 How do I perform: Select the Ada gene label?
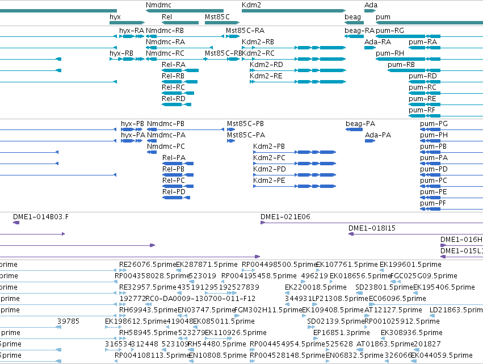[x=371, y=5]
